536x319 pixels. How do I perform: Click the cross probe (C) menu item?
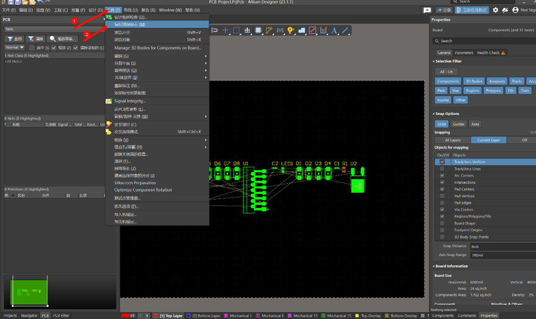pyautogui.click(x=157, y=125)
